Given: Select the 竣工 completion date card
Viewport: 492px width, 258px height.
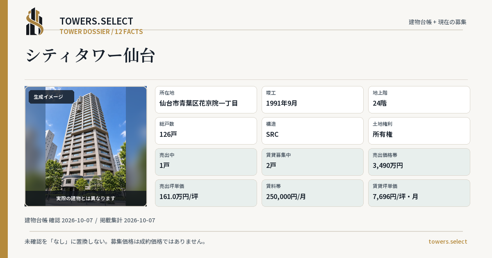Looking at the screenshot, I should [312, 100].
